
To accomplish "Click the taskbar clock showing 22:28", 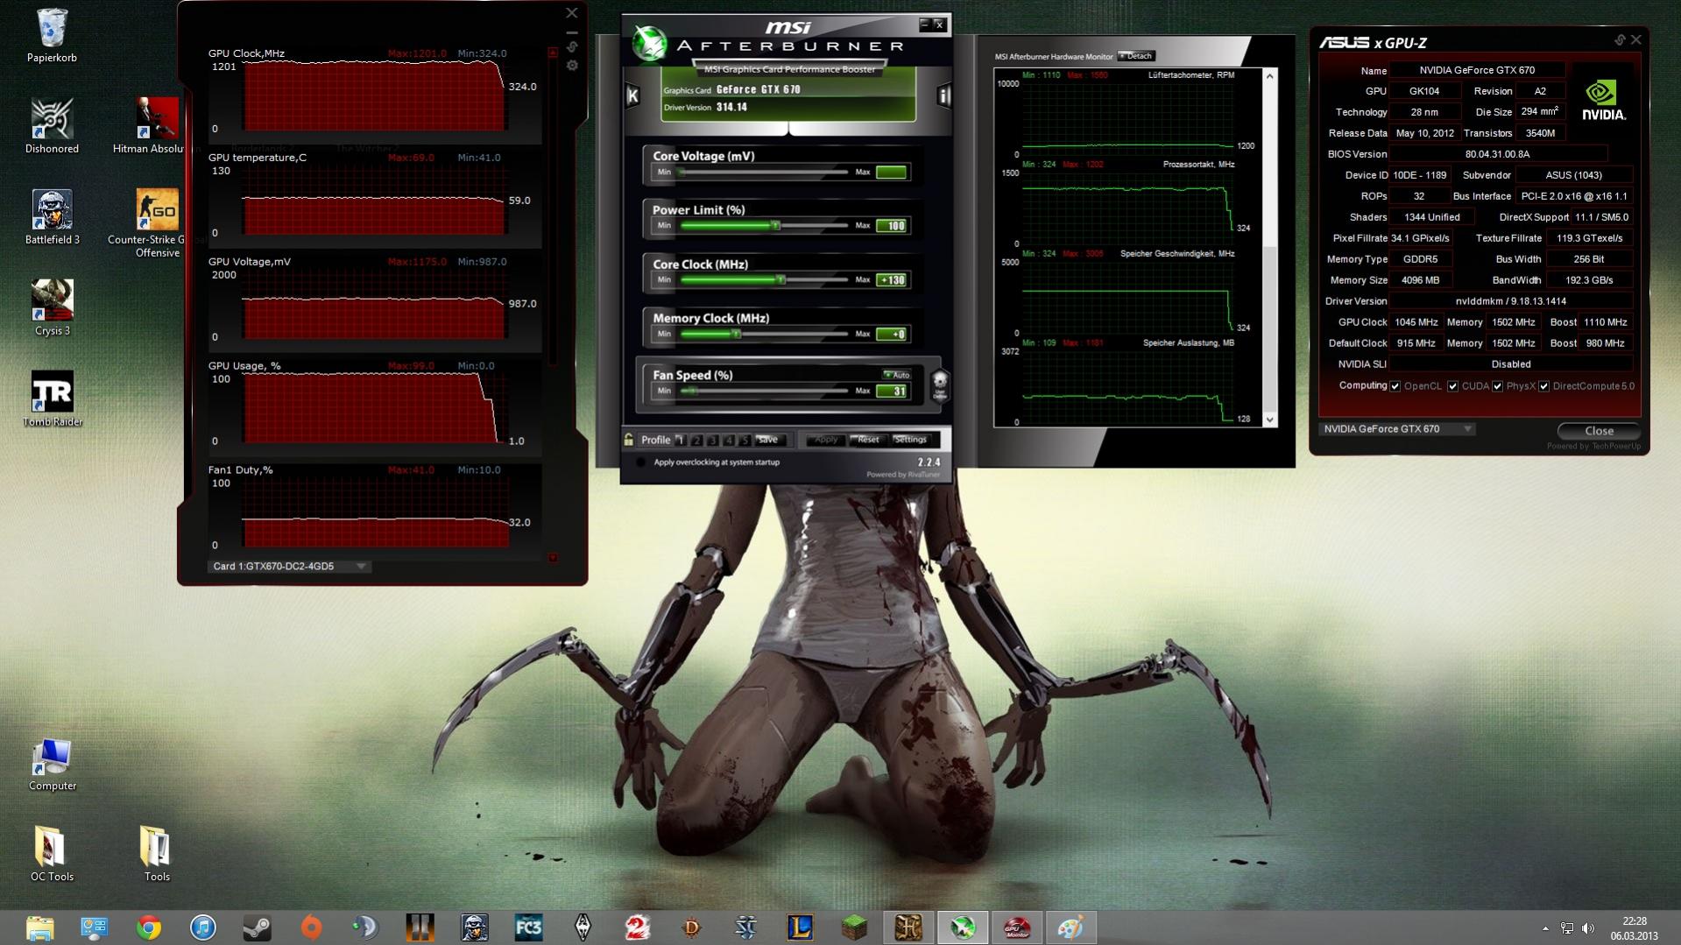I will tap(1634, 928).
